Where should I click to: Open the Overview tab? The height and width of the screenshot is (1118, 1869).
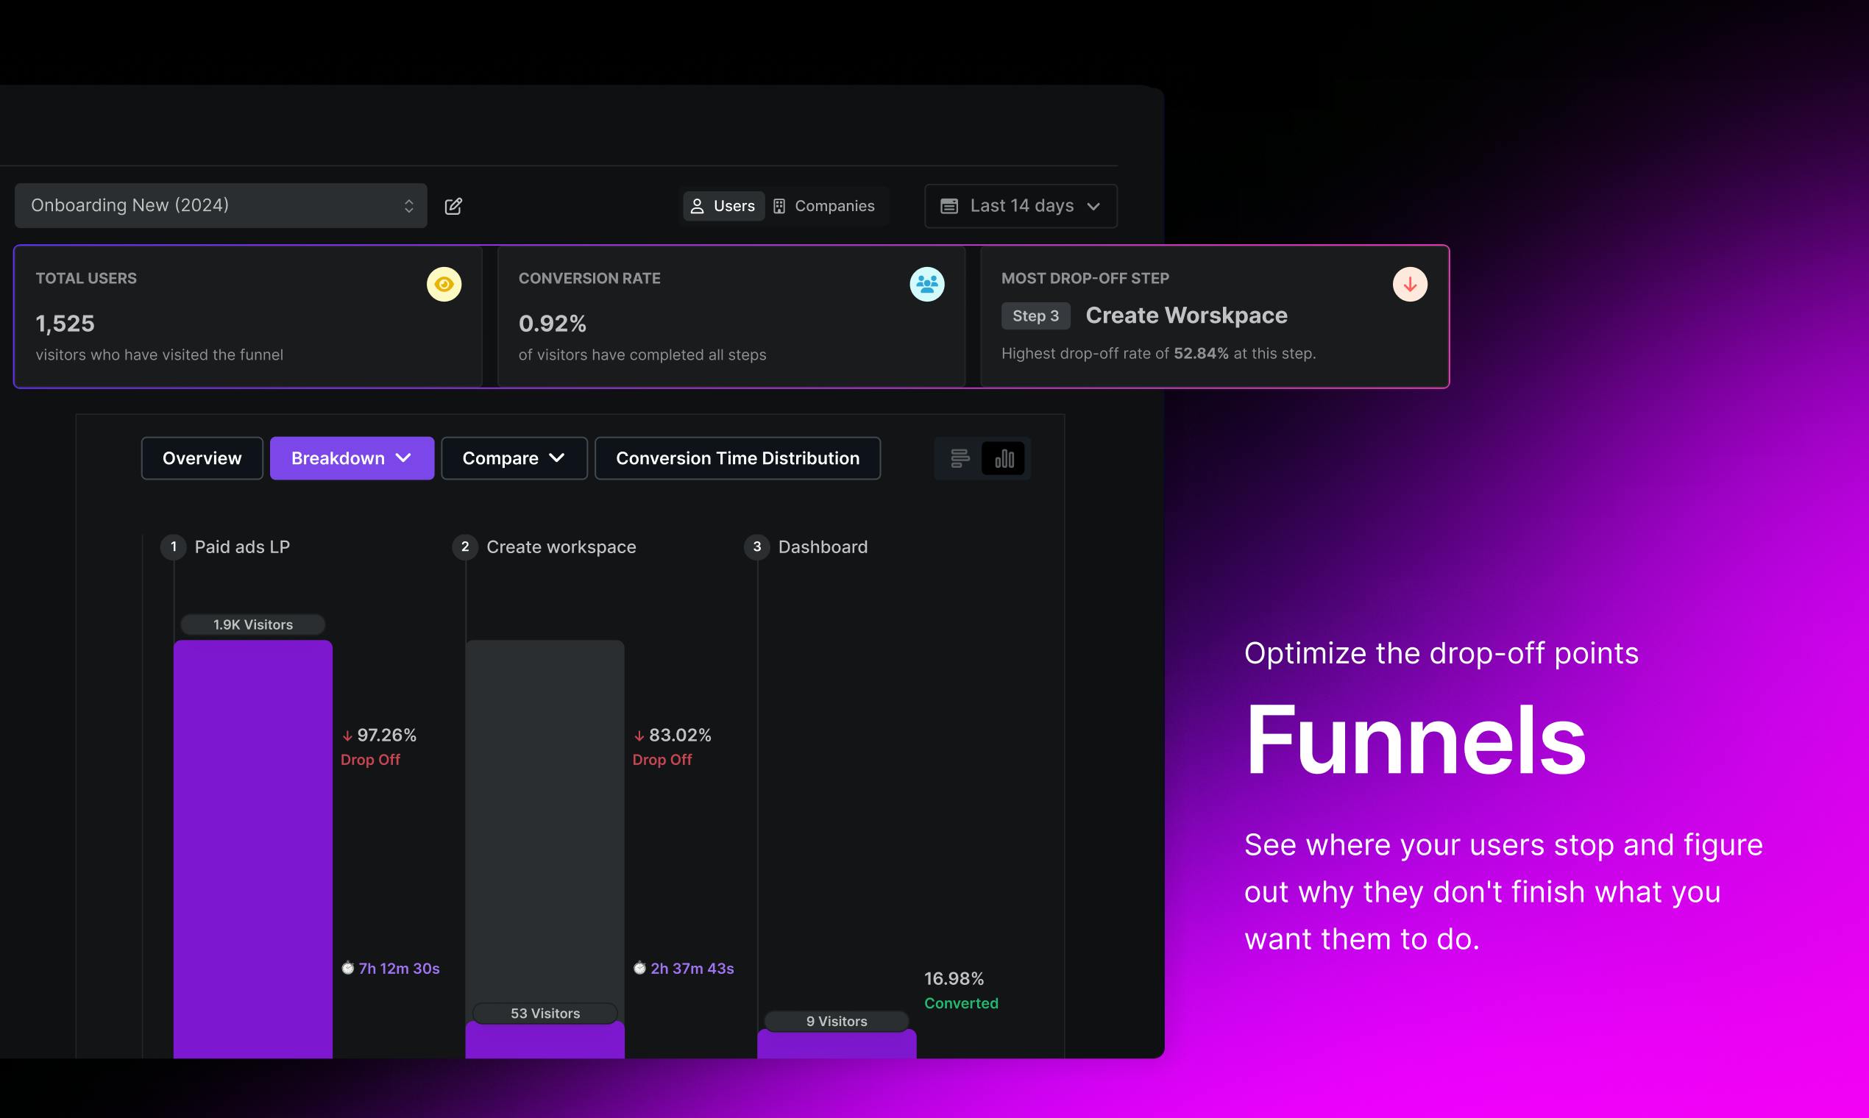[x=202, y=458]
